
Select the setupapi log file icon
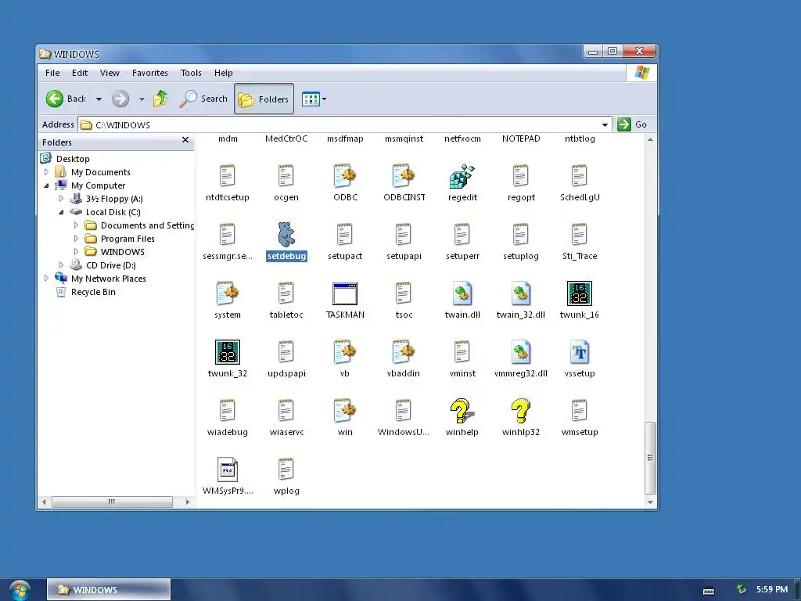click(404, 235)
